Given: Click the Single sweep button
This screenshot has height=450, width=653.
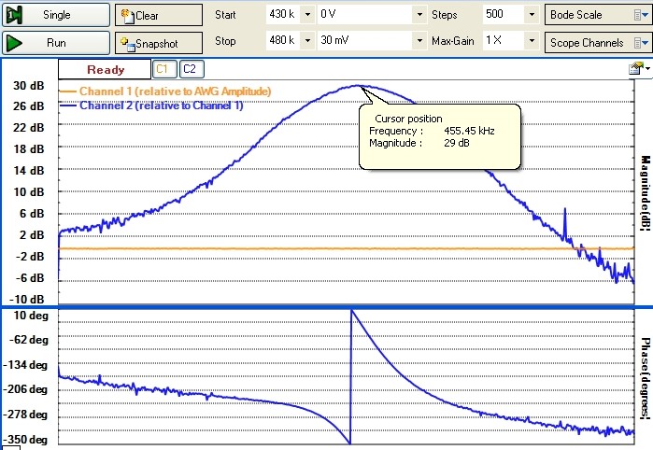Looking at the screenshot, I should pos(56,15).
